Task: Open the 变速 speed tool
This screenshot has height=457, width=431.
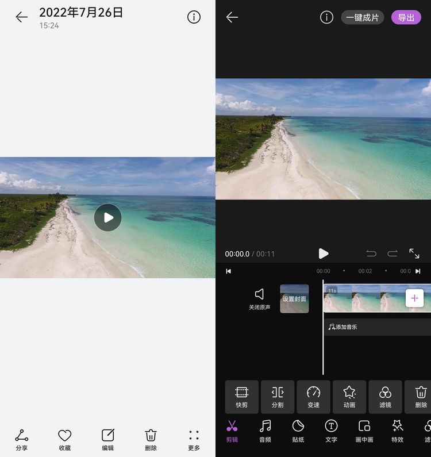Action: tap(314, 397)
